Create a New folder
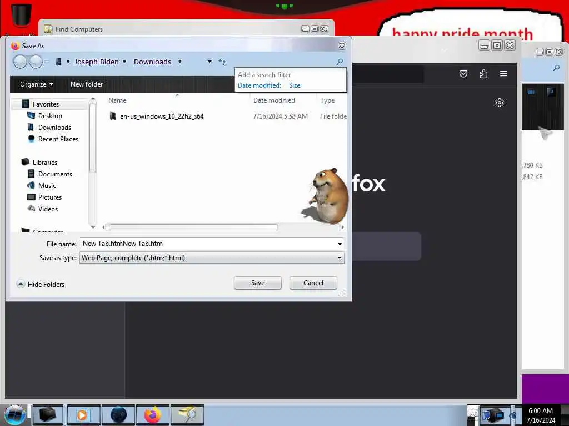The width and height of the screenshot is (569, 426). click(x=87, y=84)
